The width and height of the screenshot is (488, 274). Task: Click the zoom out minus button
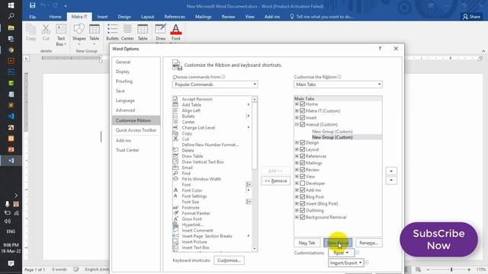429,269
